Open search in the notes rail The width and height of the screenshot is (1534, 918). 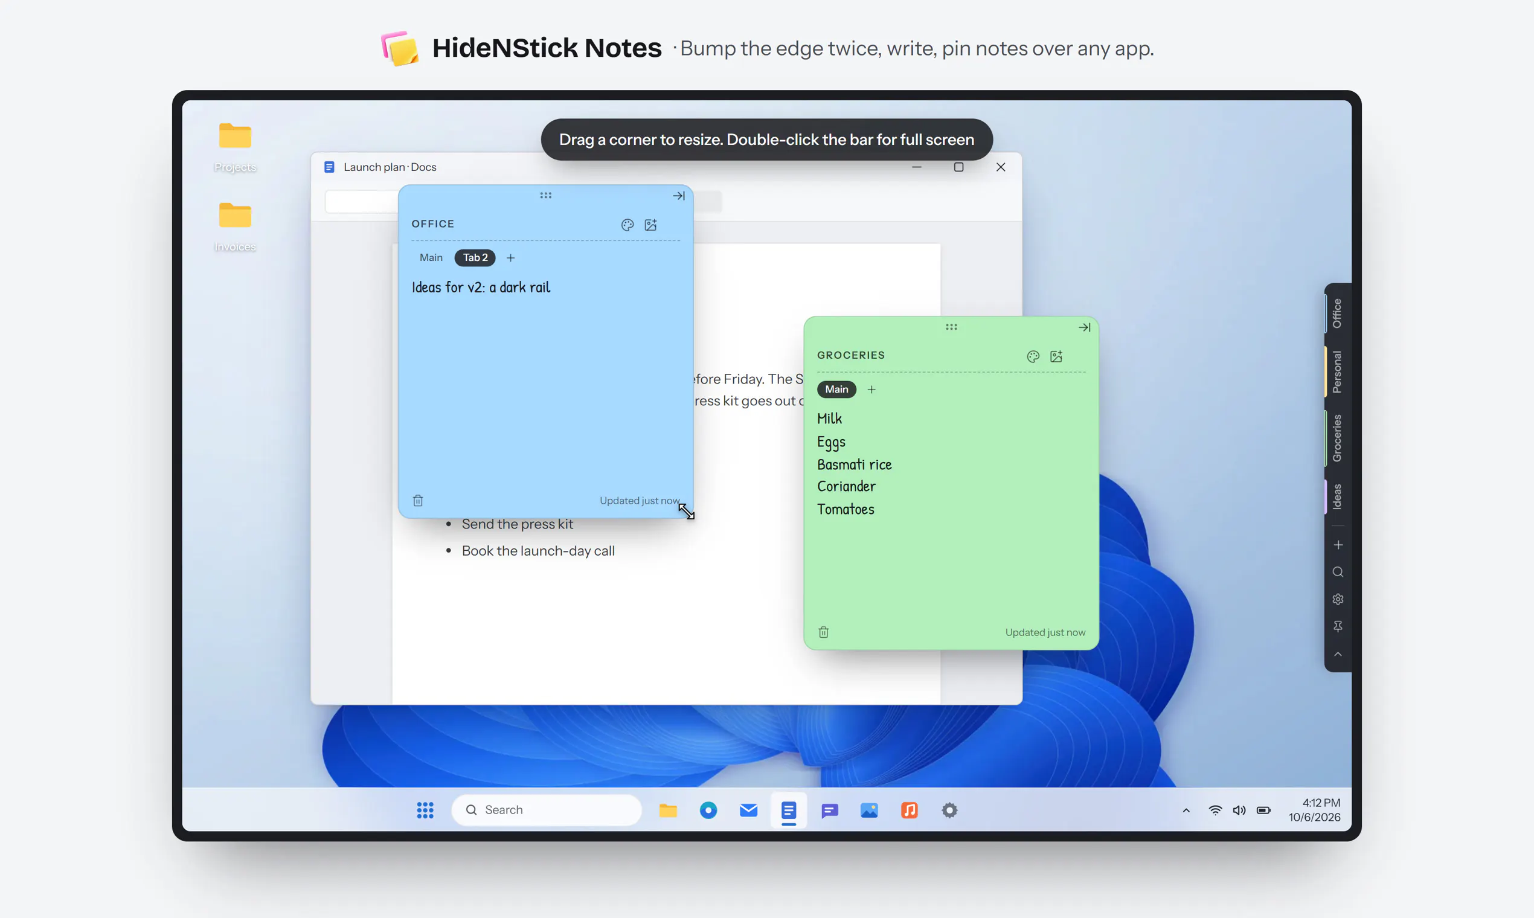point(1338,572)
